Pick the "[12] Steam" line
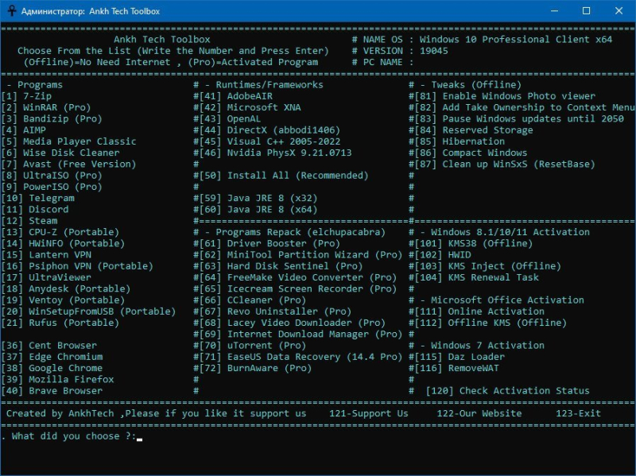Screen dimensions: 636x476 (29, 221)
